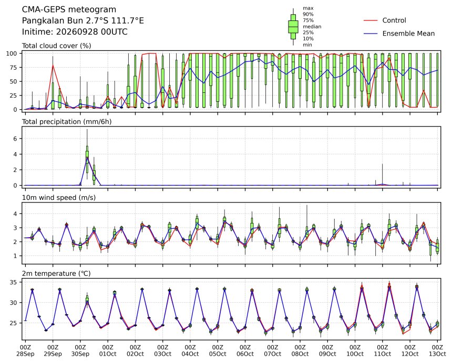Click the 90% percentile legend label
Image resolution: width=452 pixels, height=363 pixels.
[308, 14]
